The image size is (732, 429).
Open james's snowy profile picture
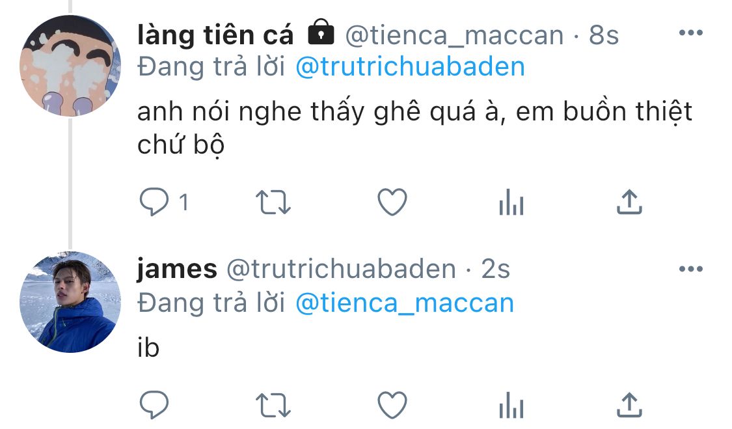70,302
